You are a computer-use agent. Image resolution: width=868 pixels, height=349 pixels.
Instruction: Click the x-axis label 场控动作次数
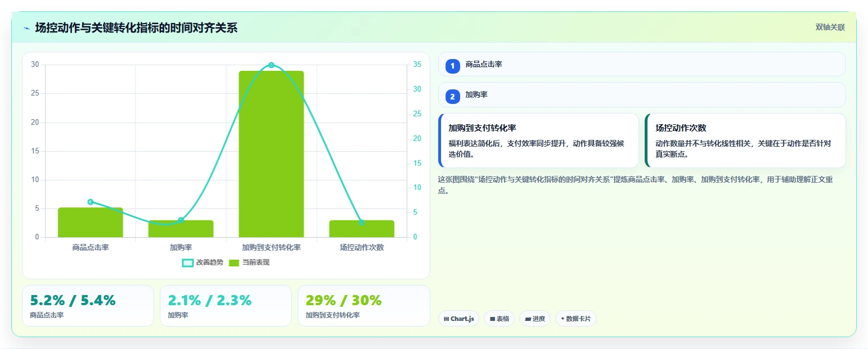pyautogui.click(x=362, y=247)
